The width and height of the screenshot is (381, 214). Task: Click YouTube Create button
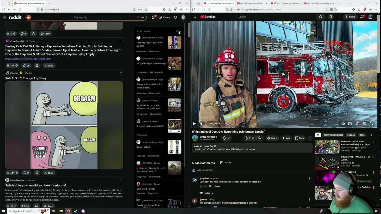[x=350, y=17]
